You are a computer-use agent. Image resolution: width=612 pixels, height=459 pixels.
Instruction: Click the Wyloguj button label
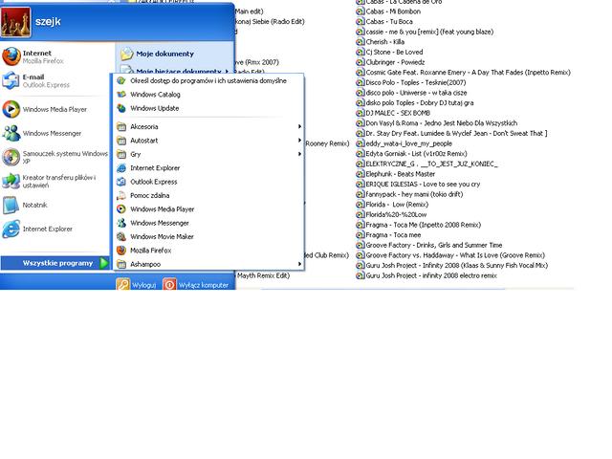coord(143,285)
